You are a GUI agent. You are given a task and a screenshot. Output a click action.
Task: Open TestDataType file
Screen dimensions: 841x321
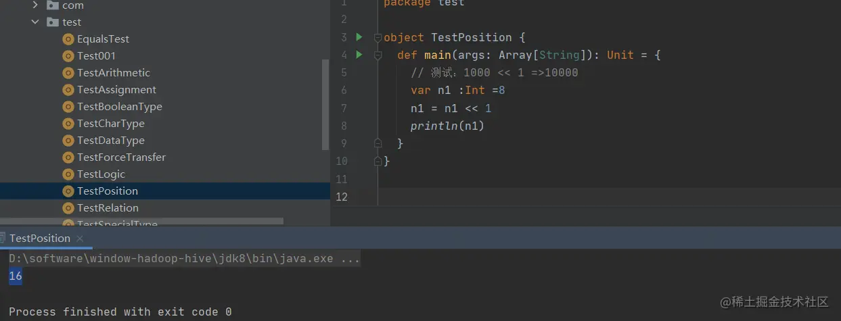[x=111, y=141]
